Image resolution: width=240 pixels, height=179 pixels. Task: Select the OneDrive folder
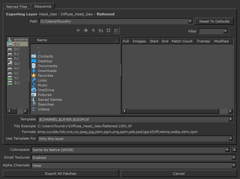[x=46, y=90]
